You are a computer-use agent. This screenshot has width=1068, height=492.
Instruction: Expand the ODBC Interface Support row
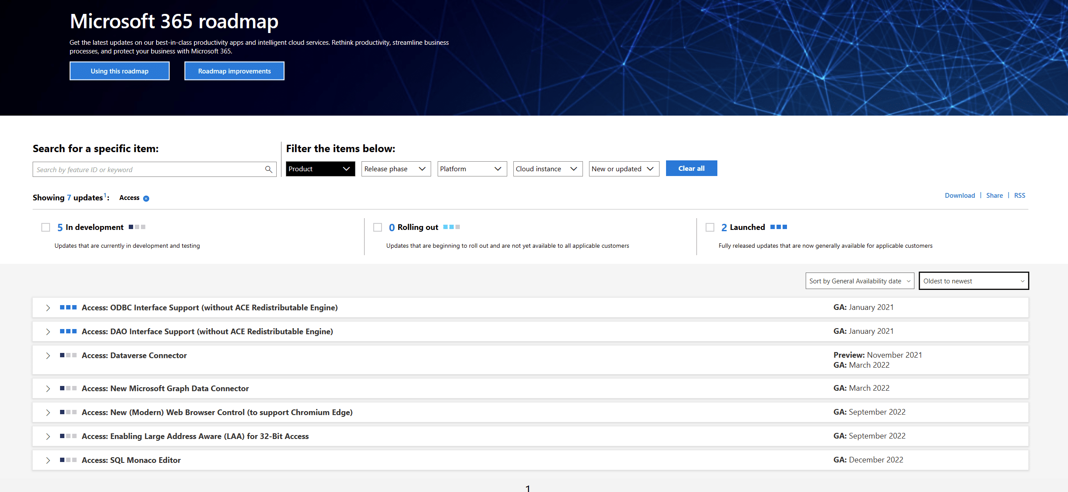point(48,308)
